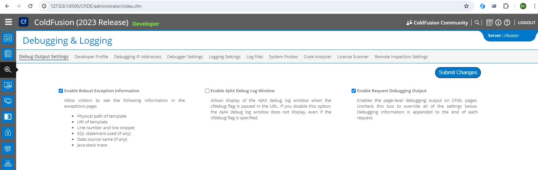The height and width of the screenshot is (170, 538).
Task: Click the green Developer edition label
Action: [146, 24]
